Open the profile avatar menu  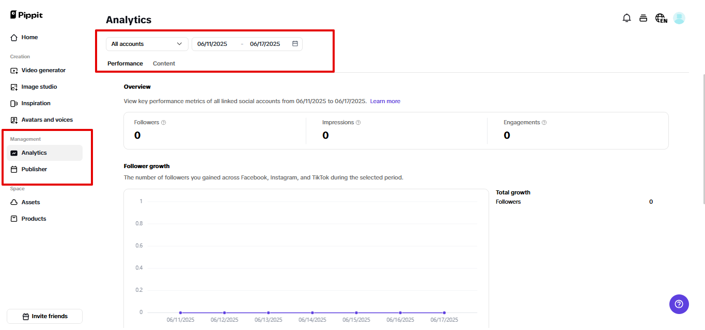[x=679, y=18]
